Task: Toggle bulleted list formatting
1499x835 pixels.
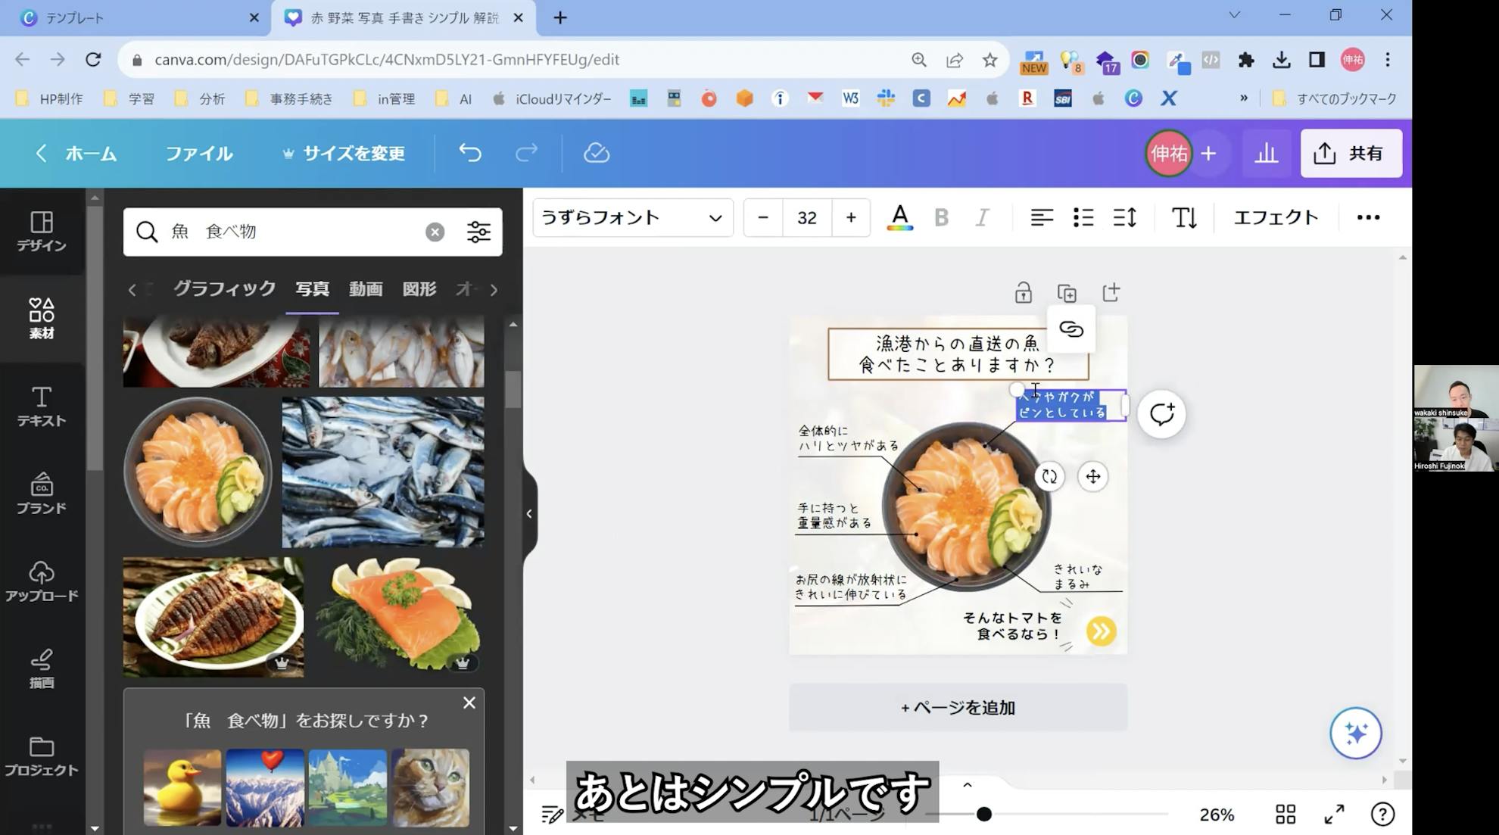Action: tap(1083, 218)
